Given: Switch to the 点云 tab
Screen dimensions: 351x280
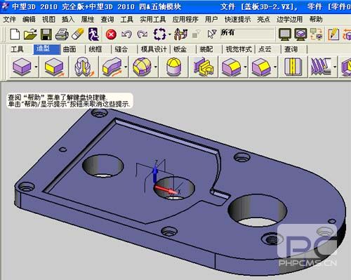Looking at the screenshot, I should click(x=265, y=49).
